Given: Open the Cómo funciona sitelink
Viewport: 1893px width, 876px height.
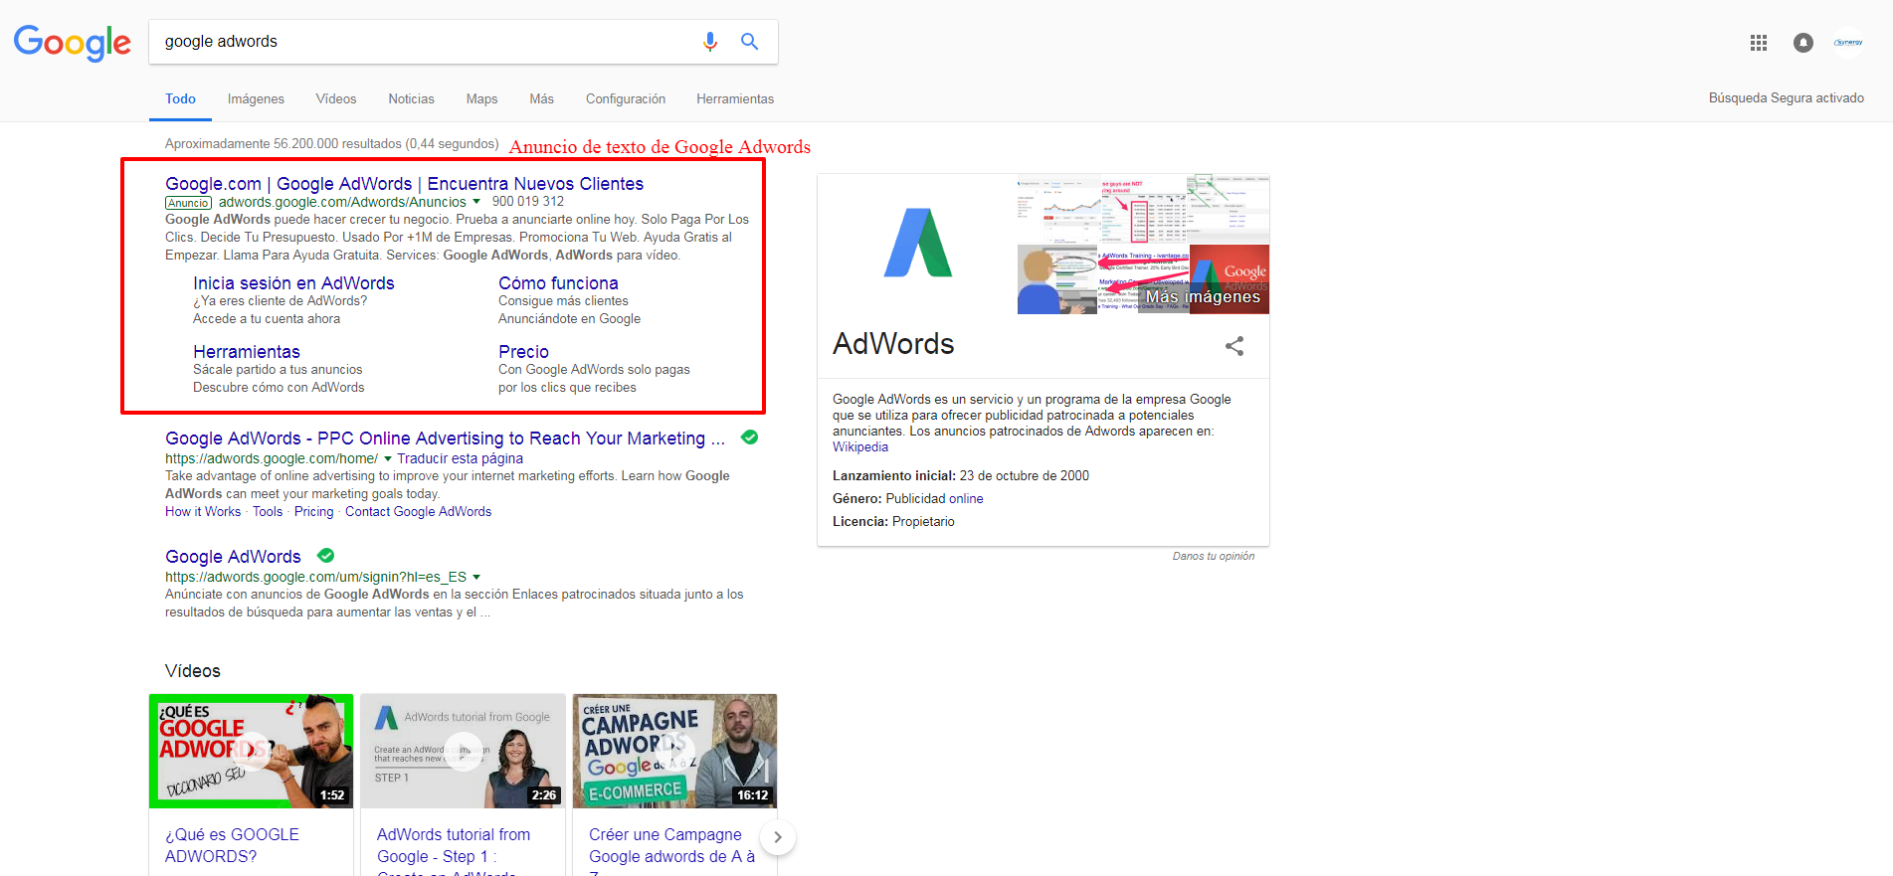Looking at the screenshot, I should pyautogui.click(x=558, y=283).
